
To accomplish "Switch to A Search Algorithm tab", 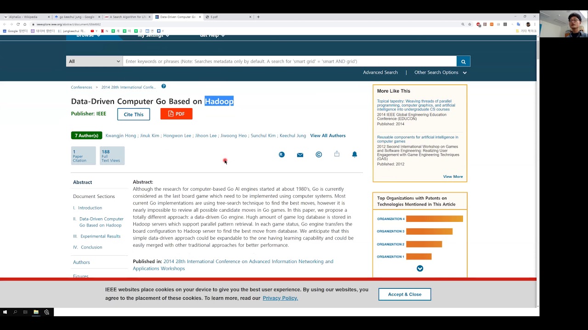I will (127, 17).
